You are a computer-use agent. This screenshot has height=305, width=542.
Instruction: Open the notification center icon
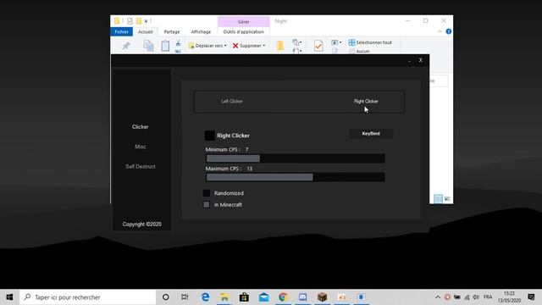531,297
